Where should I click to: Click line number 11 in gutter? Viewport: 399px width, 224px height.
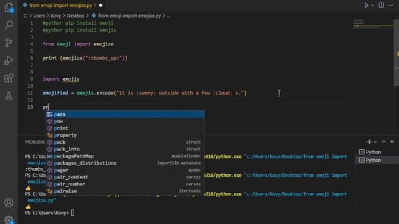click(31, 93)
